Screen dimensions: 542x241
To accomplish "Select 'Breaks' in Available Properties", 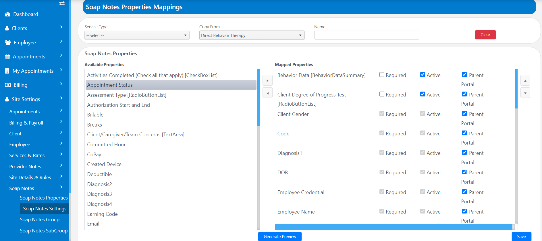I will 171,125.
